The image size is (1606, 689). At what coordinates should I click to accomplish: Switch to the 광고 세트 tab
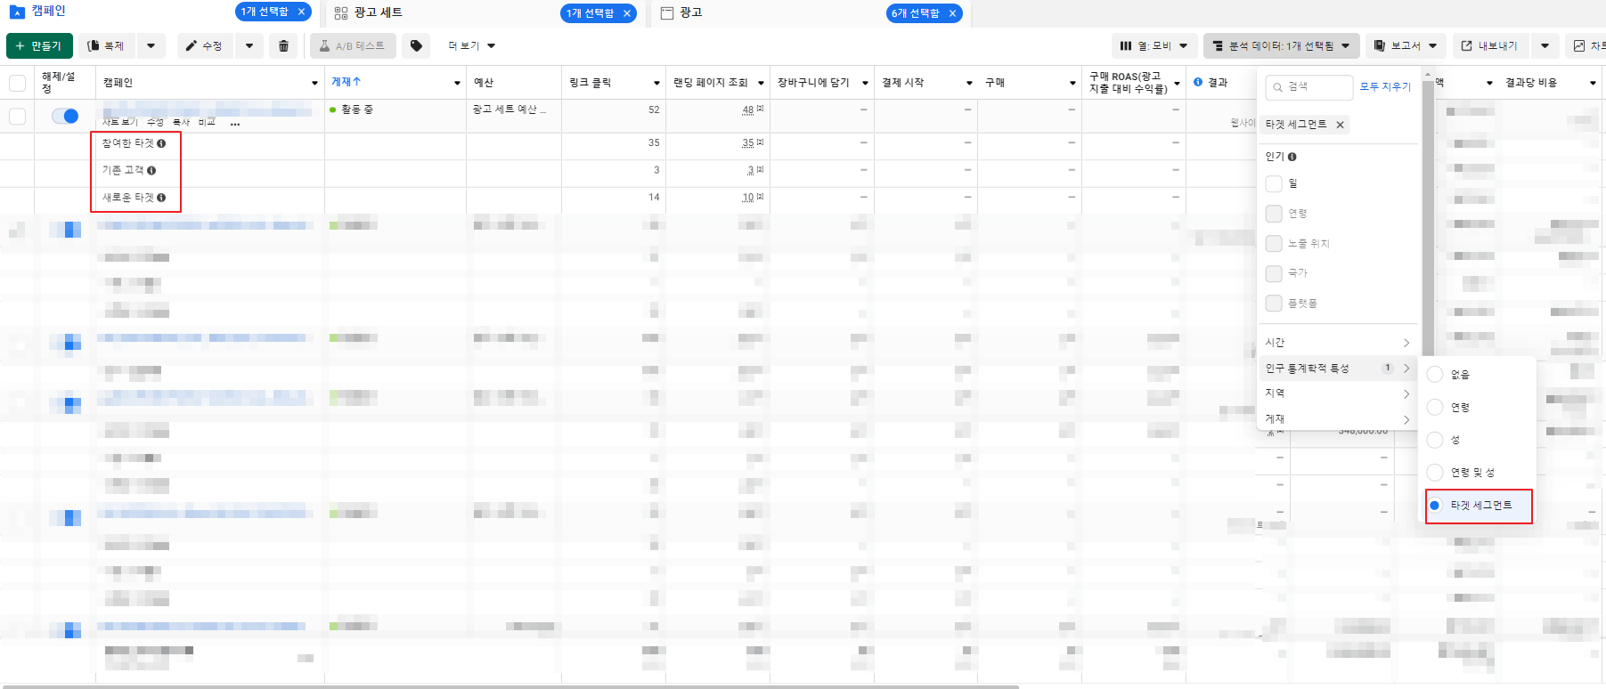pos(378,13)
